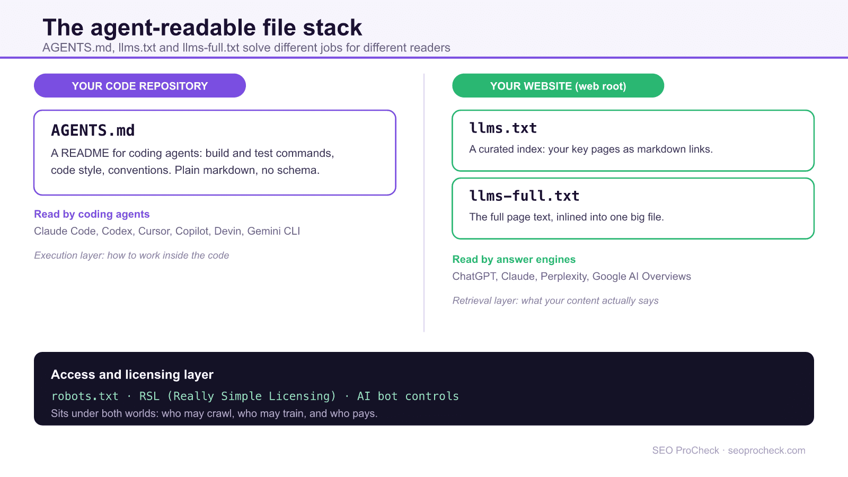Select the 'A README for coding agents' description

tap(192, 162)
